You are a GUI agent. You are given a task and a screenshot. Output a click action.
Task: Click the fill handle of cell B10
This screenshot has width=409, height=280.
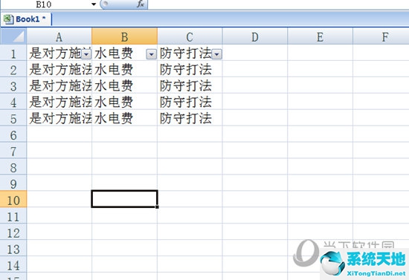coord(158,206)
